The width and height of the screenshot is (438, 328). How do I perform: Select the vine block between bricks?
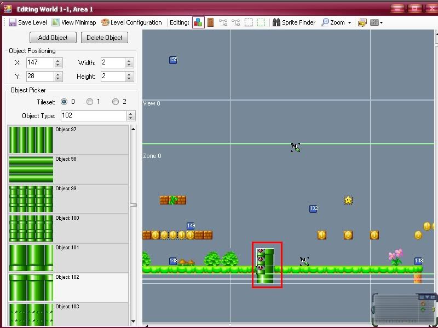pos(173,200)
